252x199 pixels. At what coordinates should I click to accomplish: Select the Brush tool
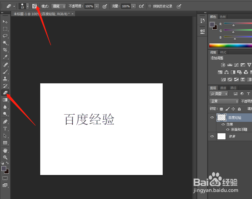tap(5, 72)
